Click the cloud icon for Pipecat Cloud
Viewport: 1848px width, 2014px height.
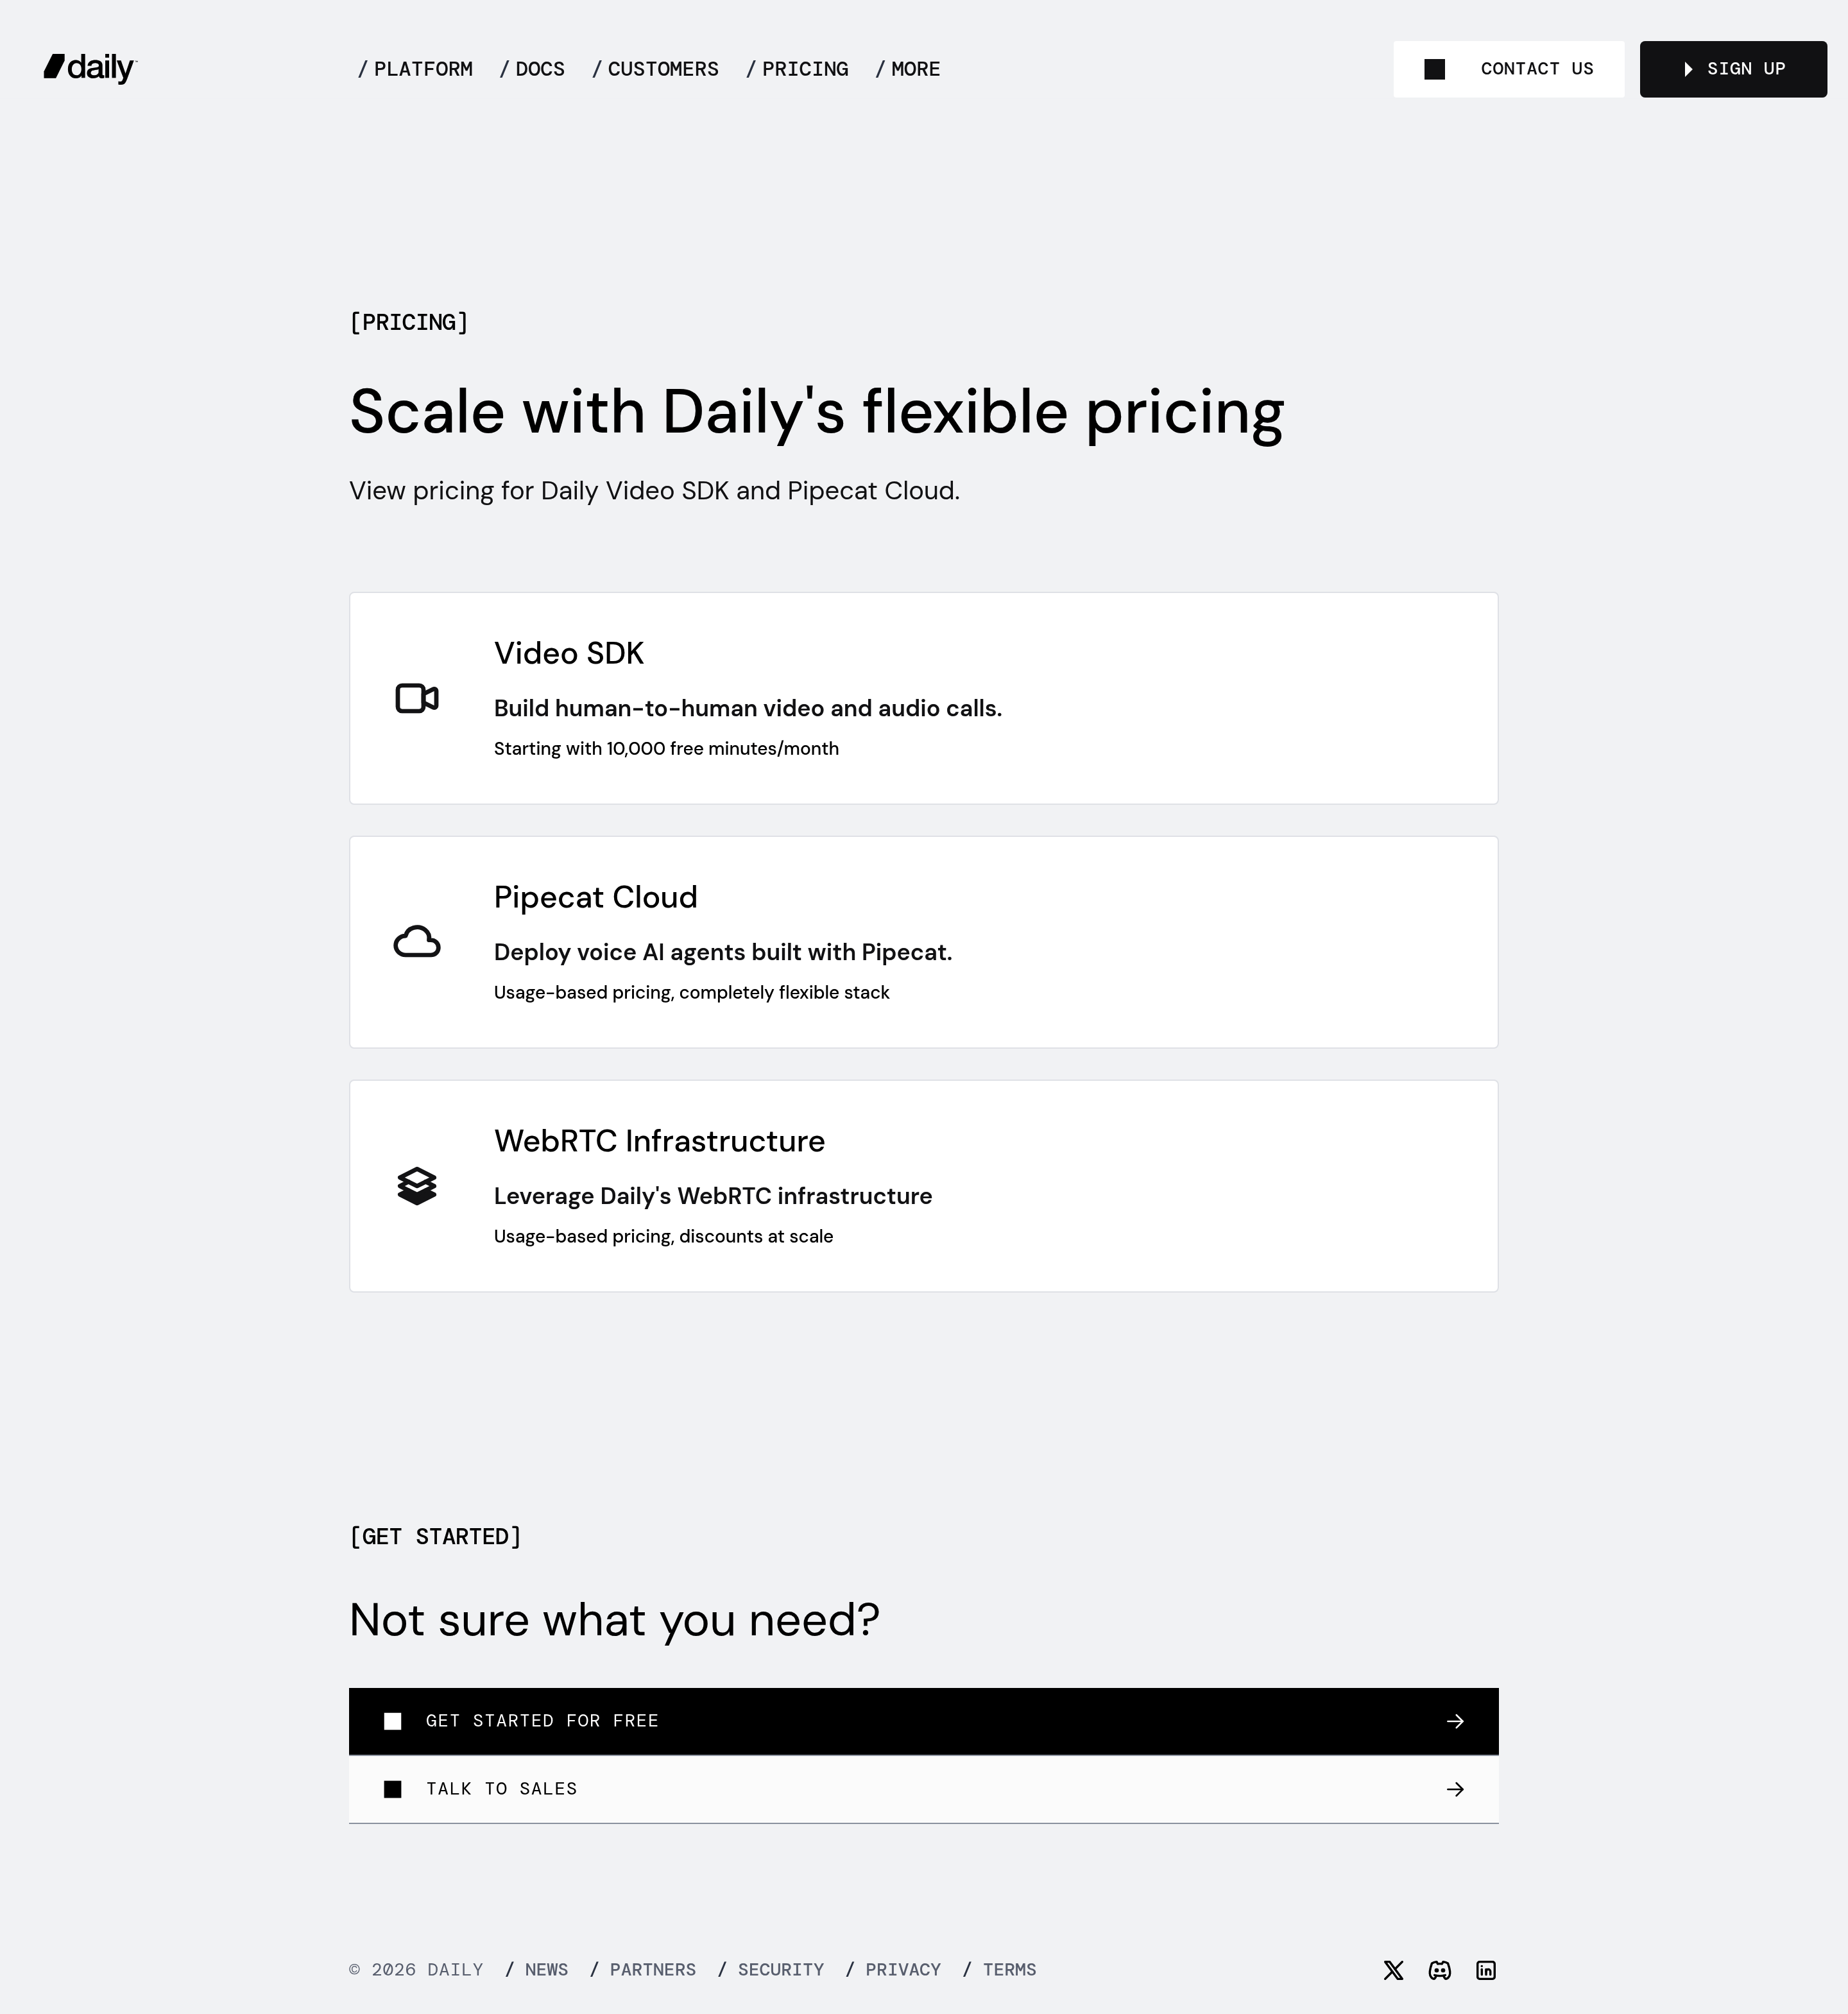[417, 942]
